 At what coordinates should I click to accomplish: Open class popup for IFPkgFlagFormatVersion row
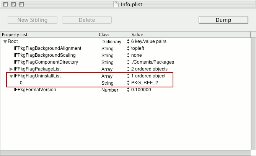click(x=128, y=90)
